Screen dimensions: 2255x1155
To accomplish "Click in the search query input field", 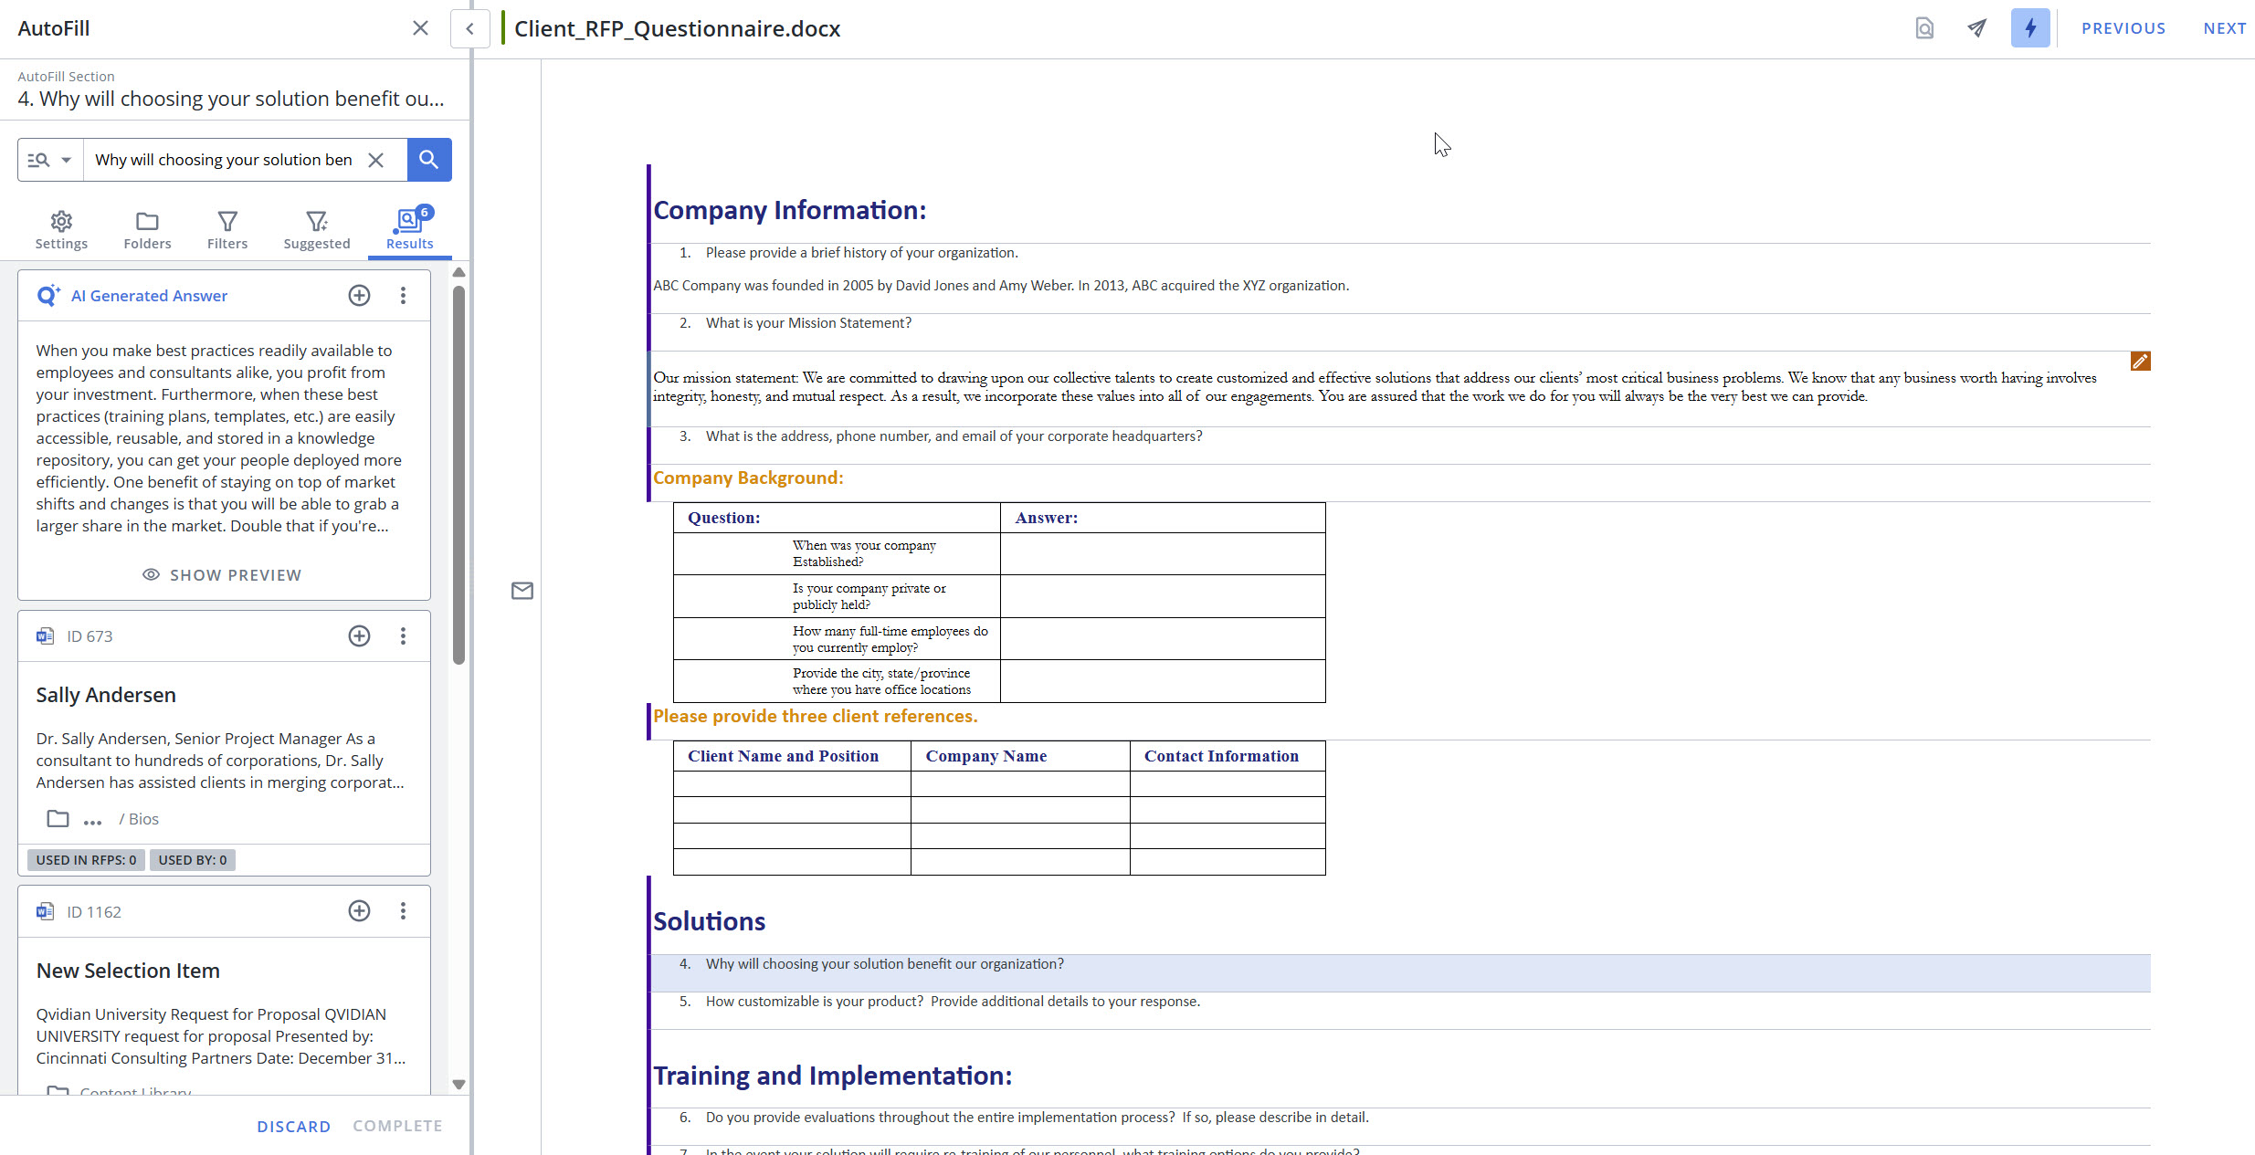I will (225, 160).
